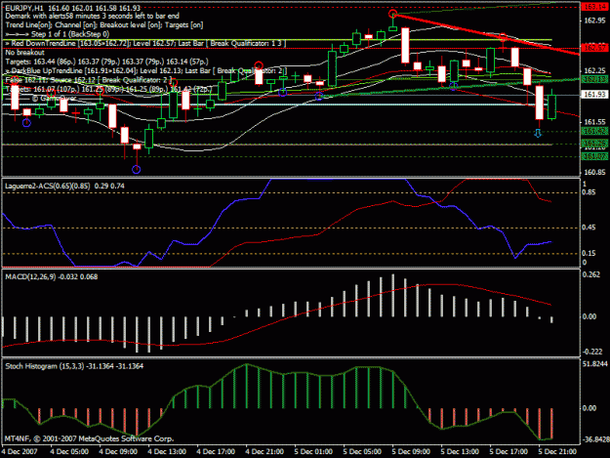
Task: Click the '5 Dec 09:00' time axis label
Action: [411, 452]
